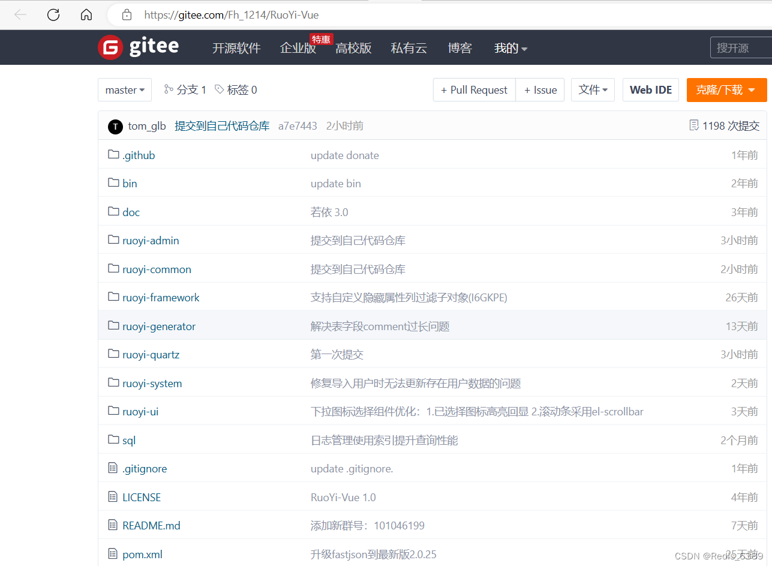Viewport: 772px width, 566px height.
Task: Open the ruoyi-framework folder link
Action: (x=161, y=297)
